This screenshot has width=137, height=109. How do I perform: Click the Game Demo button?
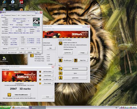75,78
